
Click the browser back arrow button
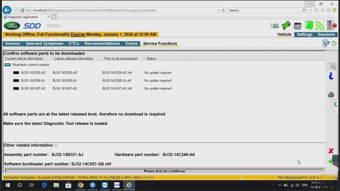click(x=7, y=10)
